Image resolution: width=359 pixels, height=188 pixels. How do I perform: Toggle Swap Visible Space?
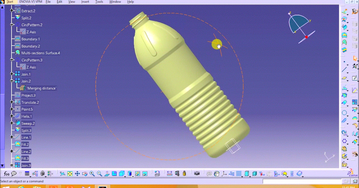click(x=144, y=173)
